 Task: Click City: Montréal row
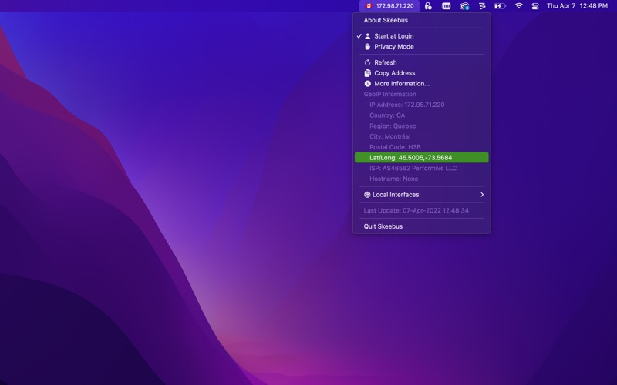coord(421,136)
